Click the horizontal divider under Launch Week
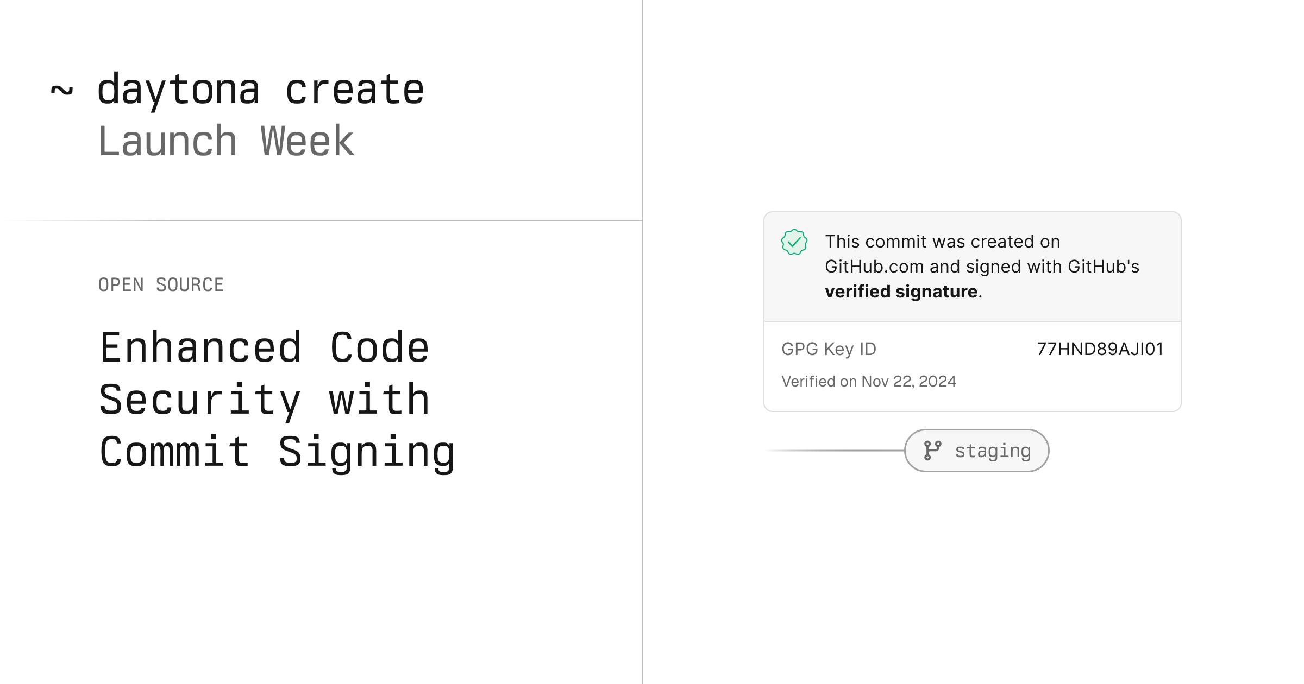The width and height of the screenshot is (1304, 684). (321, 221)
